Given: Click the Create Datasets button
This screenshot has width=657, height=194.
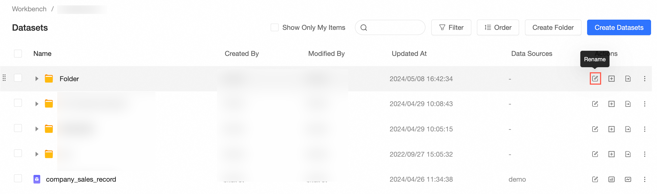Looking at the screenshot, I should coord(619,27).
